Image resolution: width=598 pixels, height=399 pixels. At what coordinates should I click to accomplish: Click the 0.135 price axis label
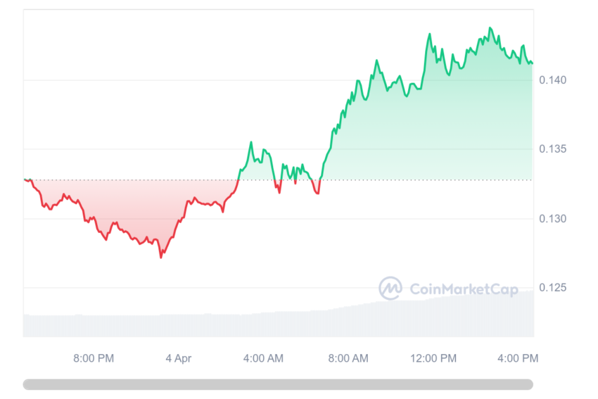click(x=552, y=149)
